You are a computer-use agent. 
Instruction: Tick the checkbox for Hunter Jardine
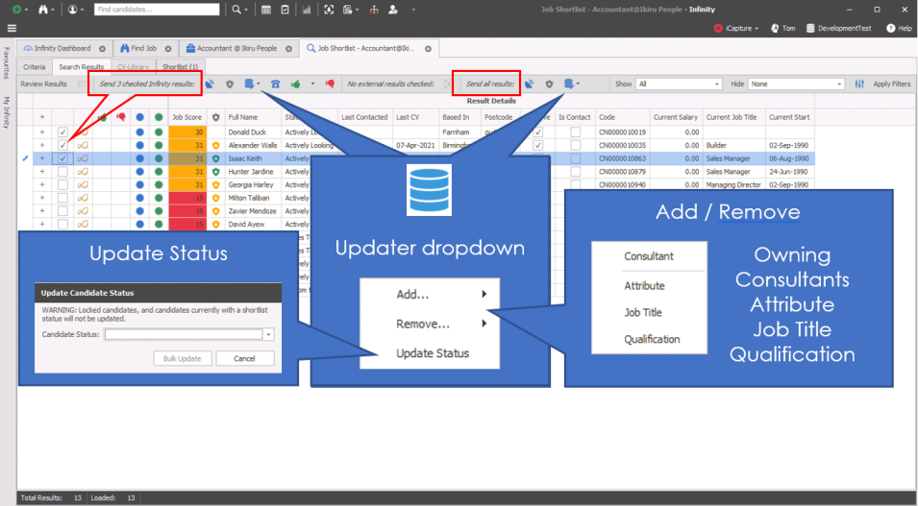point(62,172)
